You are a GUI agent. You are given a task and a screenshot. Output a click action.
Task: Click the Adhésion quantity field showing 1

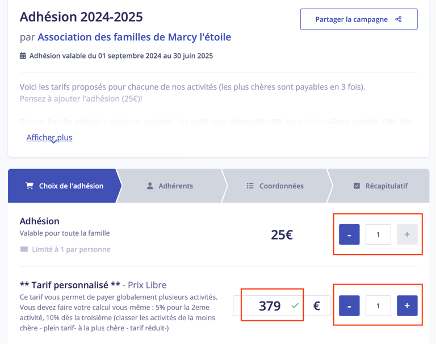(378, 234)
